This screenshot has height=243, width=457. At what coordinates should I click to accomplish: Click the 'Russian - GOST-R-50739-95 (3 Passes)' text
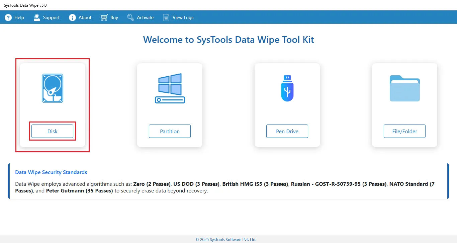point(339,184)
